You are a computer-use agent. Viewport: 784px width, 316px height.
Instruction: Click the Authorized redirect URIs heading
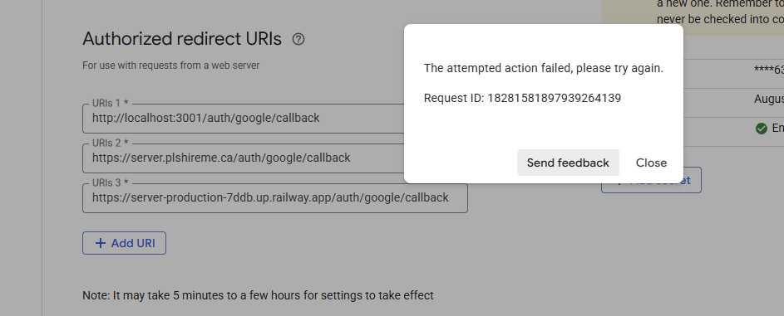182,39
